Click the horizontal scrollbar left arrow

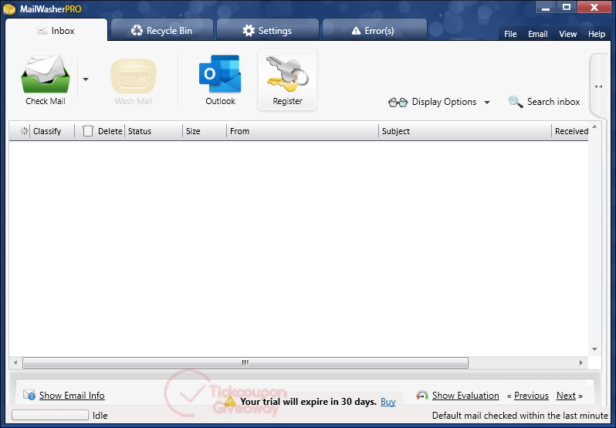(x=15, y=363)
